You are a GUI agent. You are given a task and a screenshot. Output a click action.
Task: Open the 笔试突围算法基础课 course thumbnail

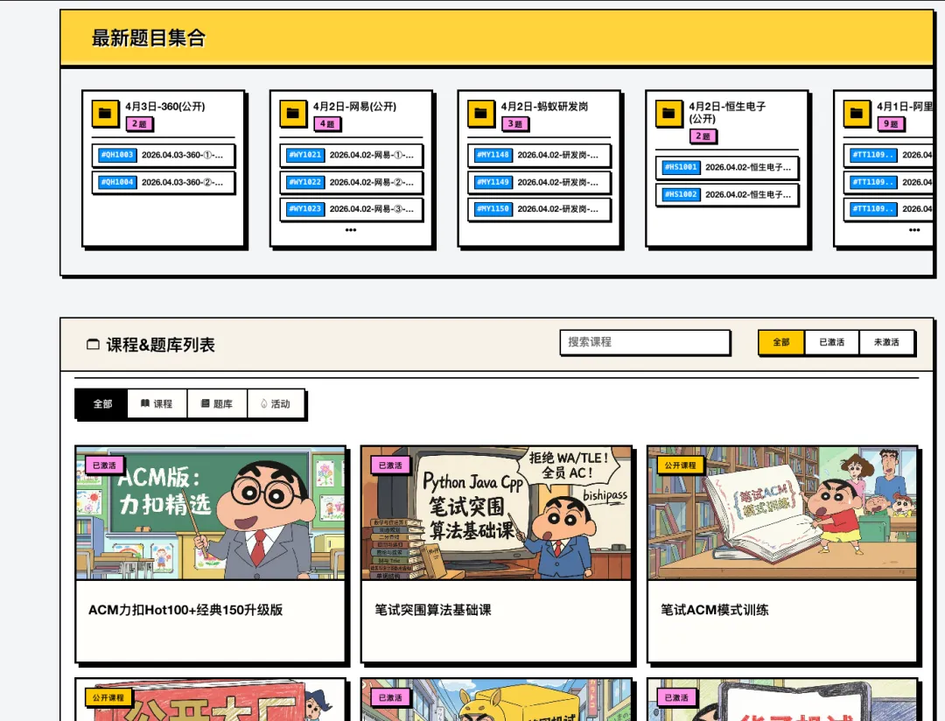point(496,513)
